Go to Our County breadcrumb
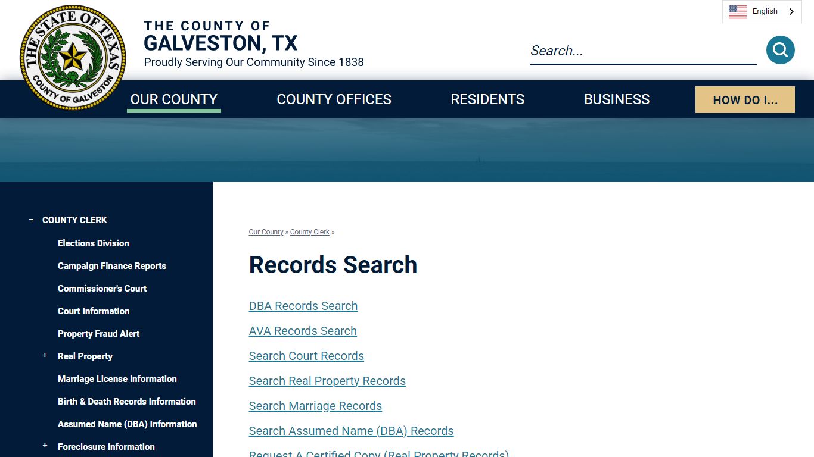814x457 pixels. (x=266, y=232)
